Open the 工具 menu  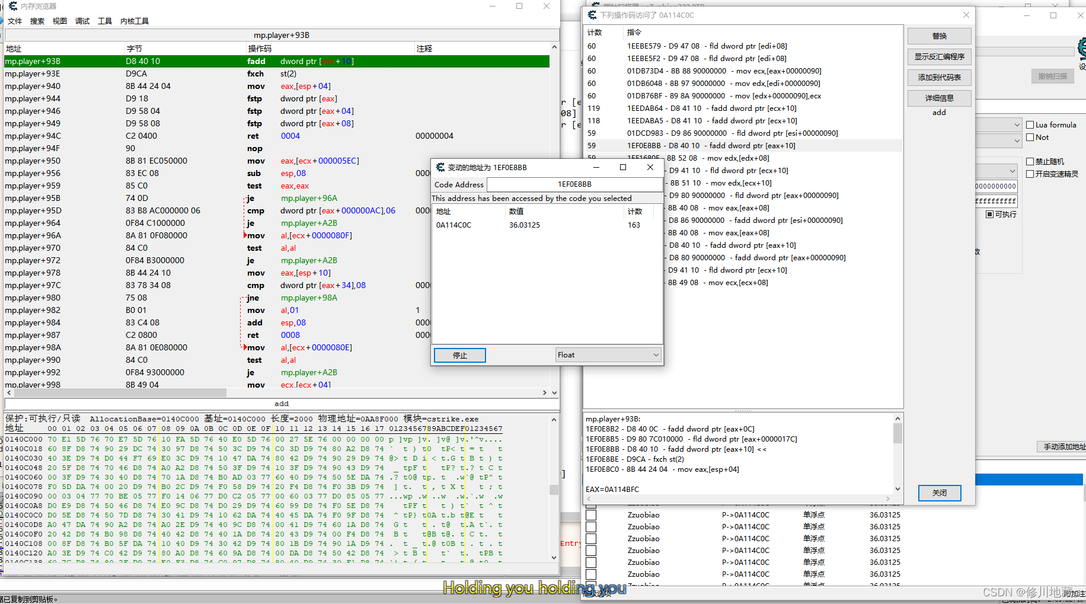(x=105, y=21)
